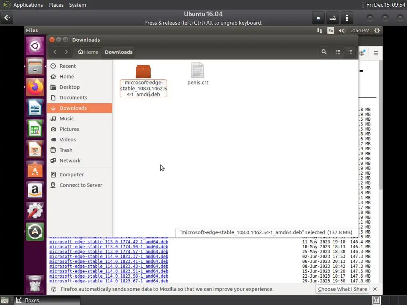
Task: Click the Files menu title in Unity panel
Action: pyautogui.click(x=32, y=30)
